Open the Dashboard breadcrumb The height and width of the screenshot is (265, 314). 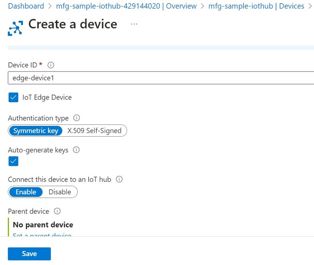pyautogui.click(x=25, y=6)
